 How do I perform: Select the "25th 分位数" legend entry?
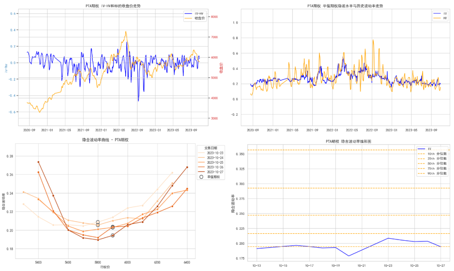[x=432, y=159]
